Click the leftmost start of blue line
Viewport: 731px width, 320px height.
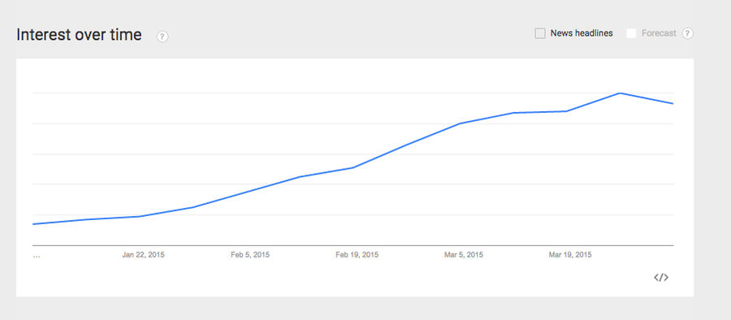[x=33, y=224]
